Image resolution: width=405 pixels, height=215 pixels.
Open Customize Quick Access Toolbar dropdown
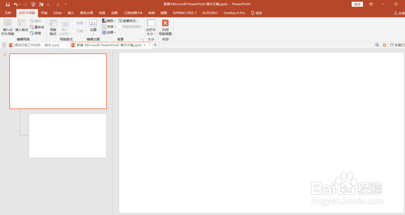click(x=66, y=4)
